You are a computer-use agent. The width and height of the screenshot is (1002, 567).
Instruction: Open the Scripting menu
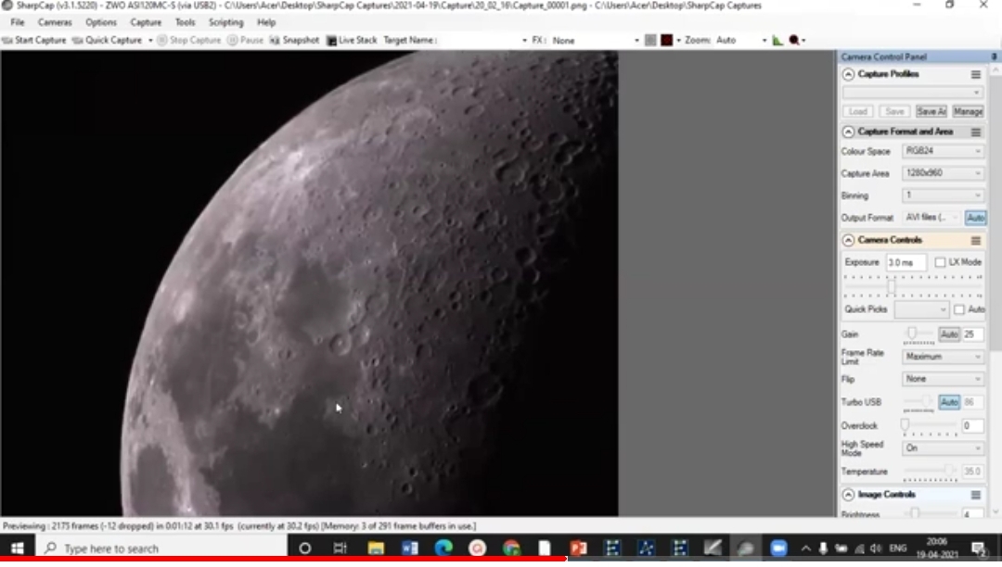click(226, 22)
